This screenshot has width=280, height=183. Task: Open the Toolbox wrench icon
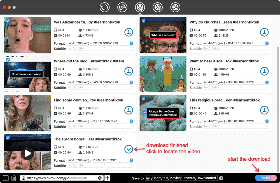coord(175,7)
